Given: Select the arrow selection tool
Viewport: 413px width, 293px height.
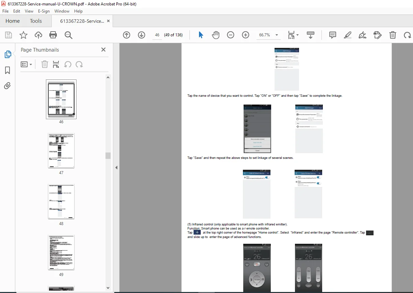Looking at the screenshot, I should pos(201,35).
